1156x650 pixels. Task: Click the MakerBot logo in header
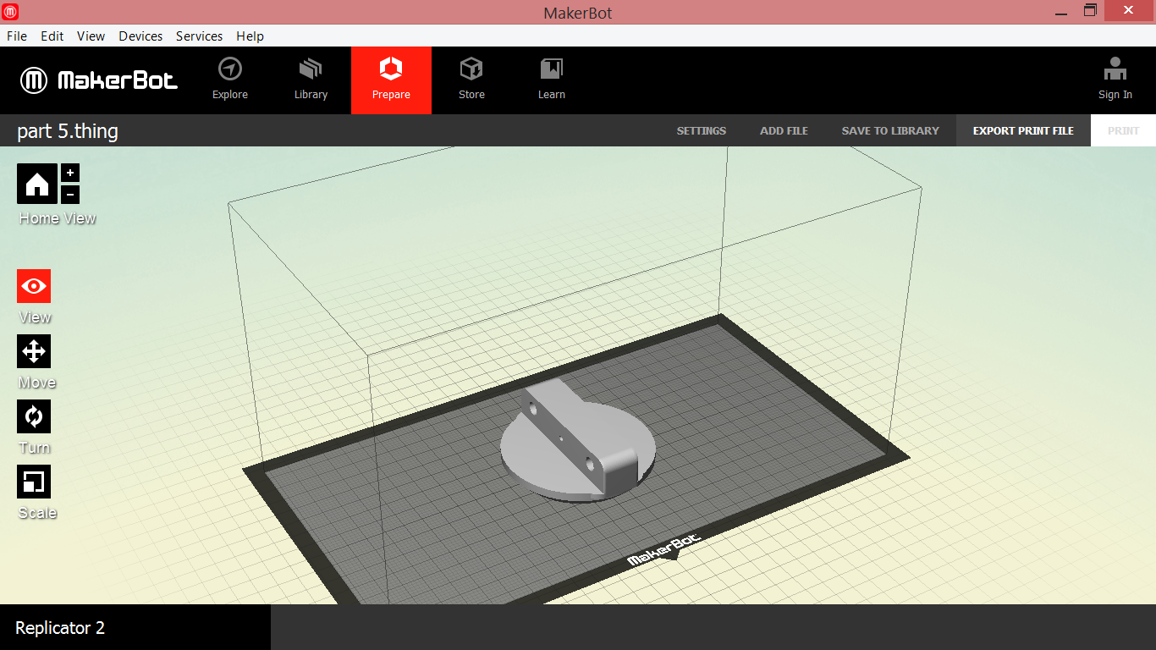[x=99, y=80]
